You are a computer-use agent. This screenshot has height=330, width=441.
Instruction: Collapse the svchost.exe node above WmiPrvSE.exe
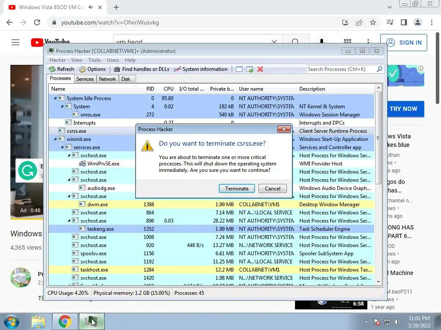69,156
